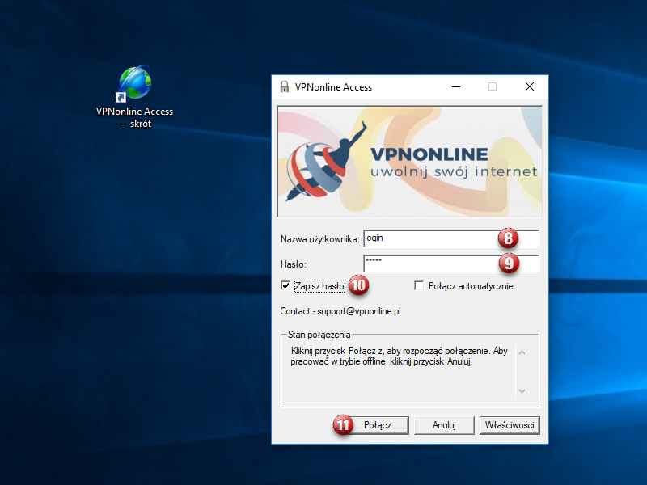Image resolution: width=647 pixels, height=485 pixels.
Task: Click the padlock icon in VPNonline Access title bar
Action: coord(285,86)
